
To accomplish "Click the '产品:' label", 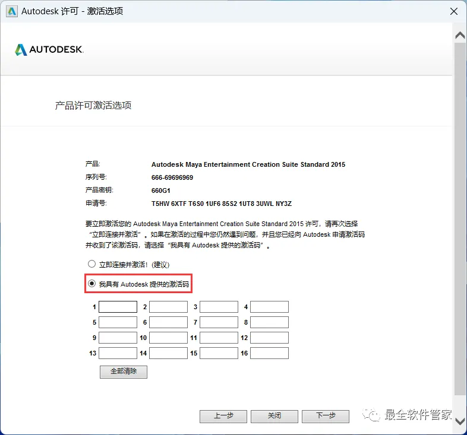I will point(93,164).
